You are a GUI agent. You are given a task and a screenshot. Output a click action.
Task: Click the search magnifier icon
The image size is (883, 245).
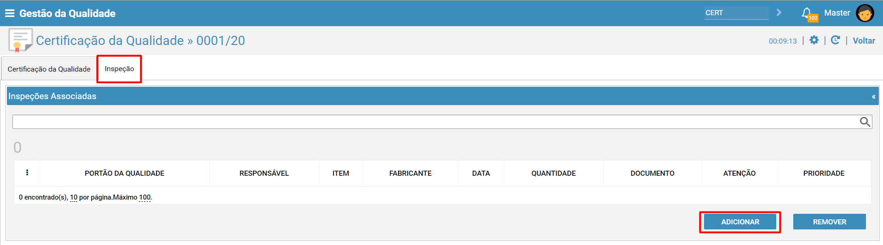865,122
